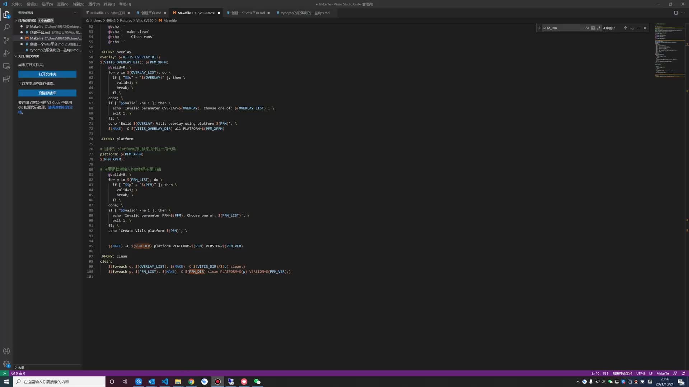Change tab size indentation setting
The width and height of the screenshot is (689, 387).
622,373
